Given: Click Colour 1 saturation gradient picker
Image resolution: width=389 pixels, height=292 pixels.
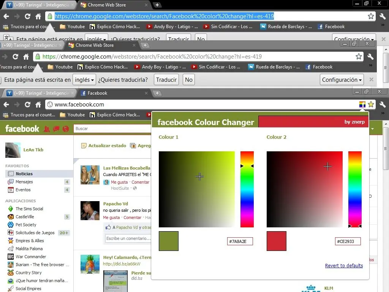Looking at the screenshot, I should point(196,189).
